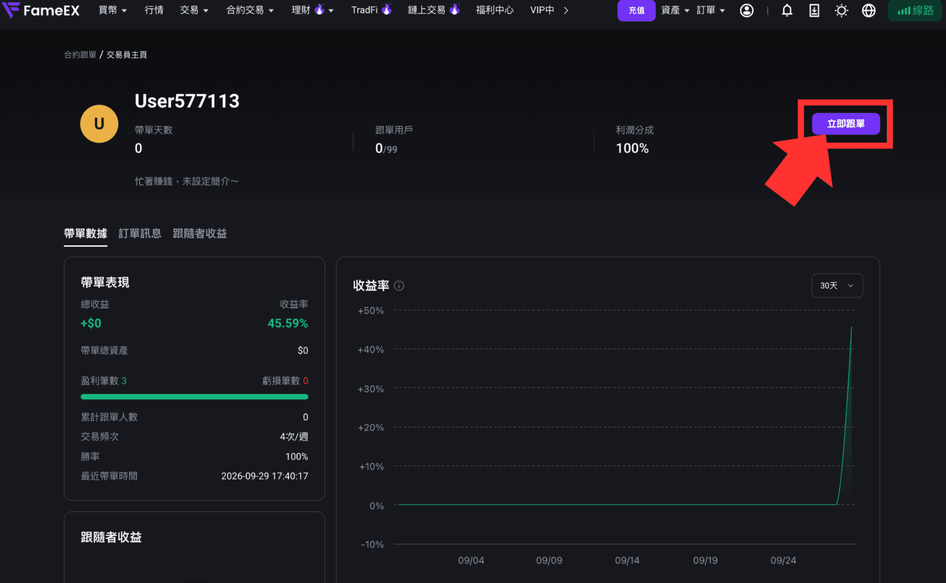The width and height of the screenshot is (946, 583).
Task: Click the User577113 username heading
Action: (187, 101)
